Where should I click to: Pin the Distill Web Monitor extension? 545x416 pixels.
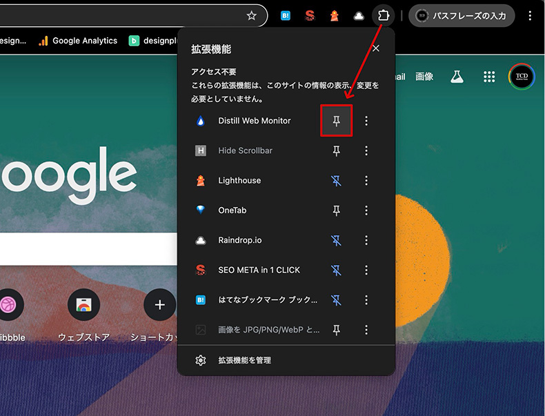(337, 121)
